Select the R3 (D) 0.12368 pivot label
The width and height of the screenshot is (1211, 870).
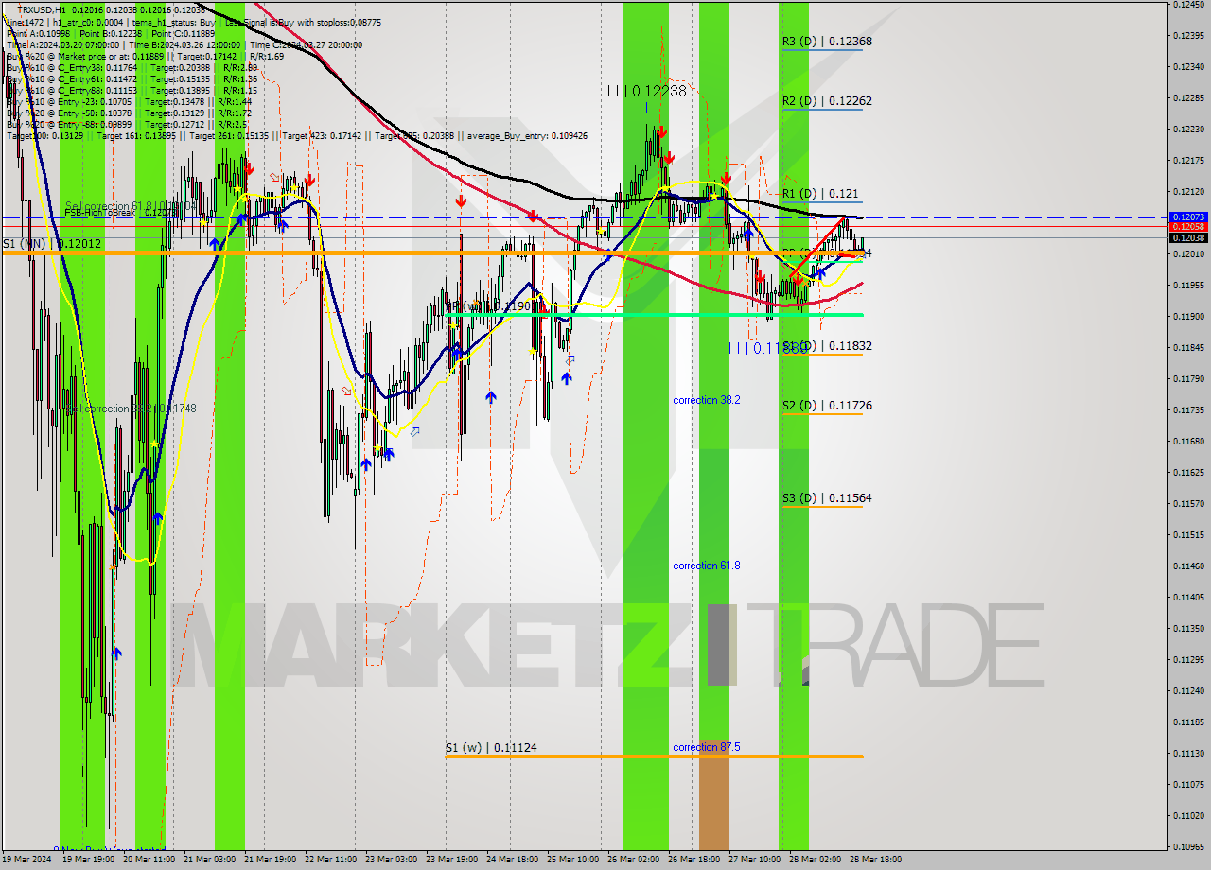point(827,42)
